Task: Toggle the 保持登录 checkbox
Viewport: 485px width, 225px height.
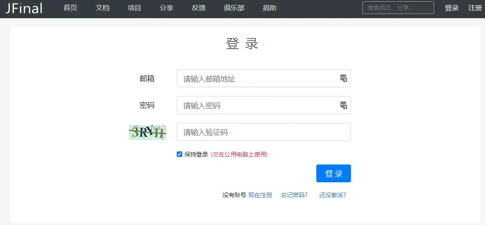Action: point(179,154)
